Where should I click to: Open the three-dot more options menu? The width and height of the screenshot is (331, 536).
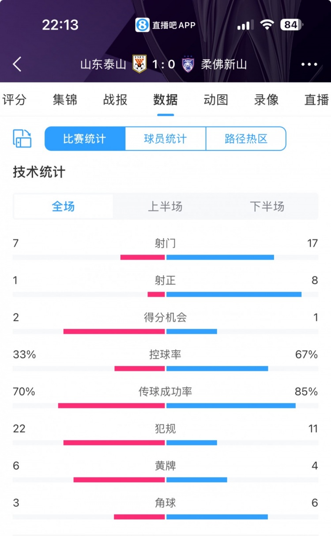click(x=309, y=65)
